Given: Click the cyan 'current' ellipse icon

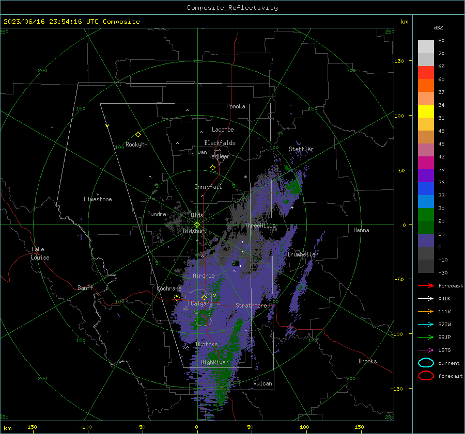Looking at the screenshot, I should click(x=426, y=363).
